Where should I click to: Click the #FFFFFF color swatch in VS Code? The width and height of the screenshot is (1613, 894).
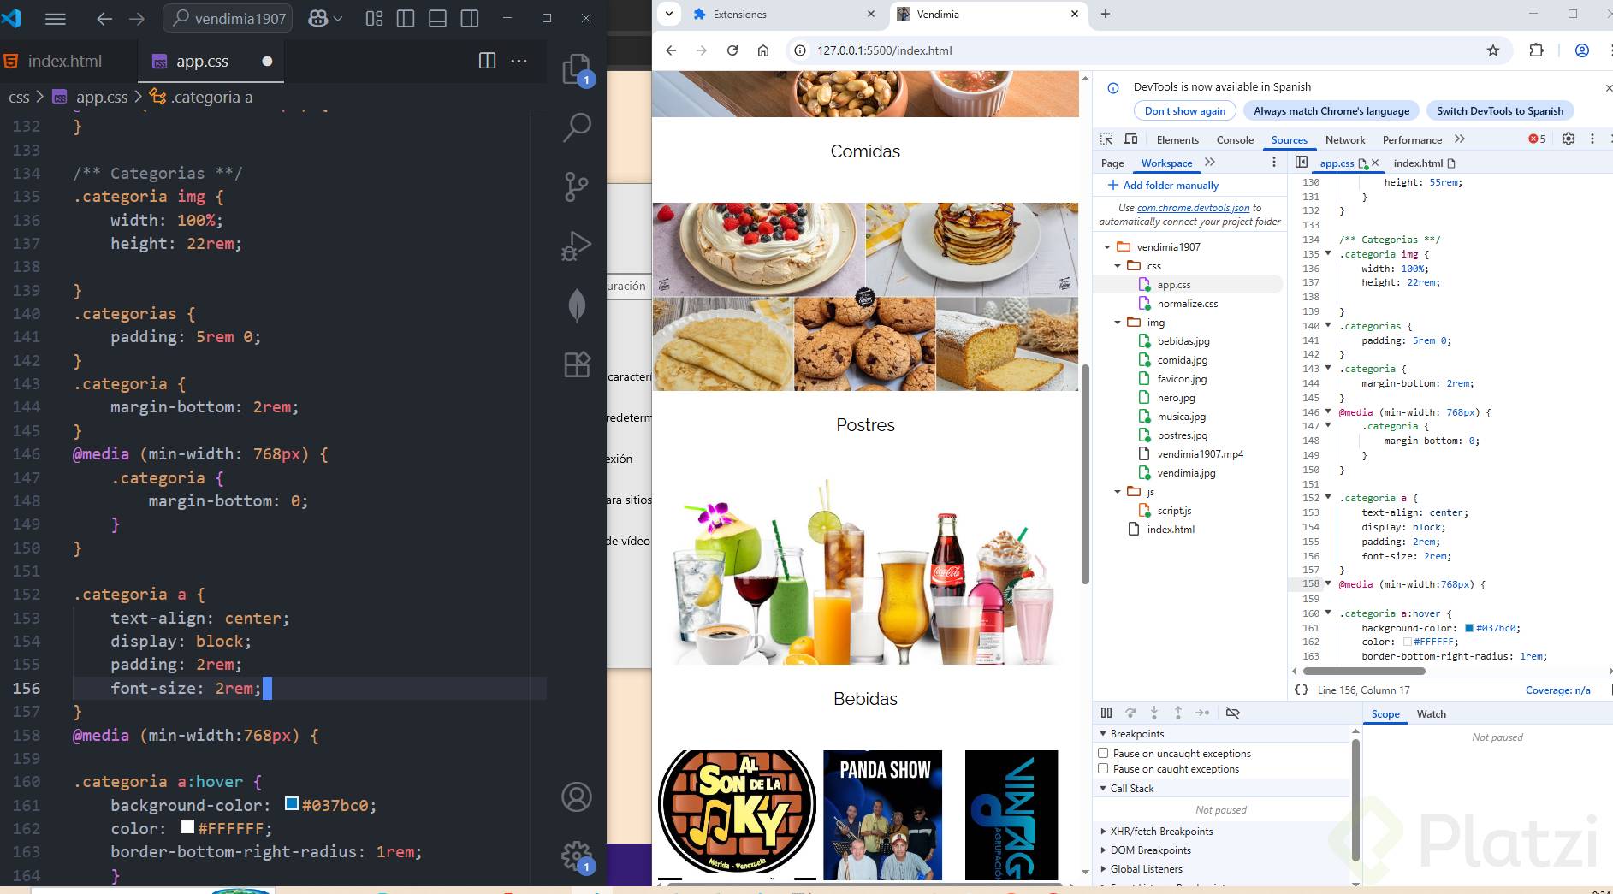click(x=187, y=826)
